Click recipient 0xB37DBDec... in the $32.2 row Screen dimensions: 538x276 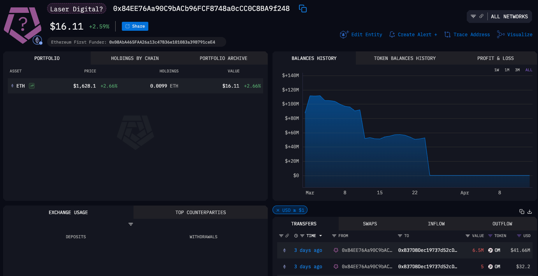(427, 267)
